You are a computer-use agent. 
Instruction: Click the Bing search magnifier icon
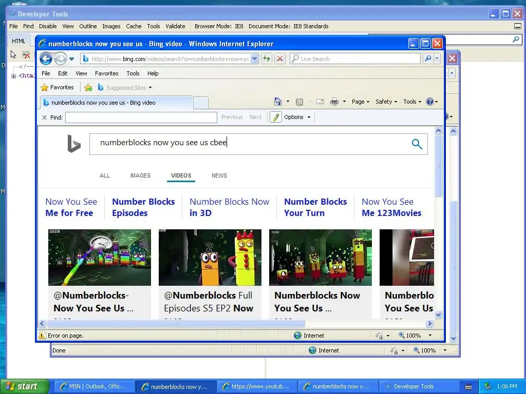tap(417, 144)
